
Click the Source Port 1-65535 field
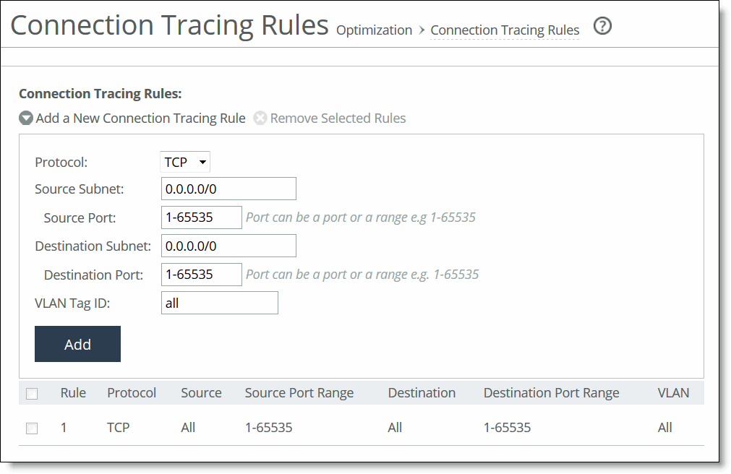tap(201, 217)
